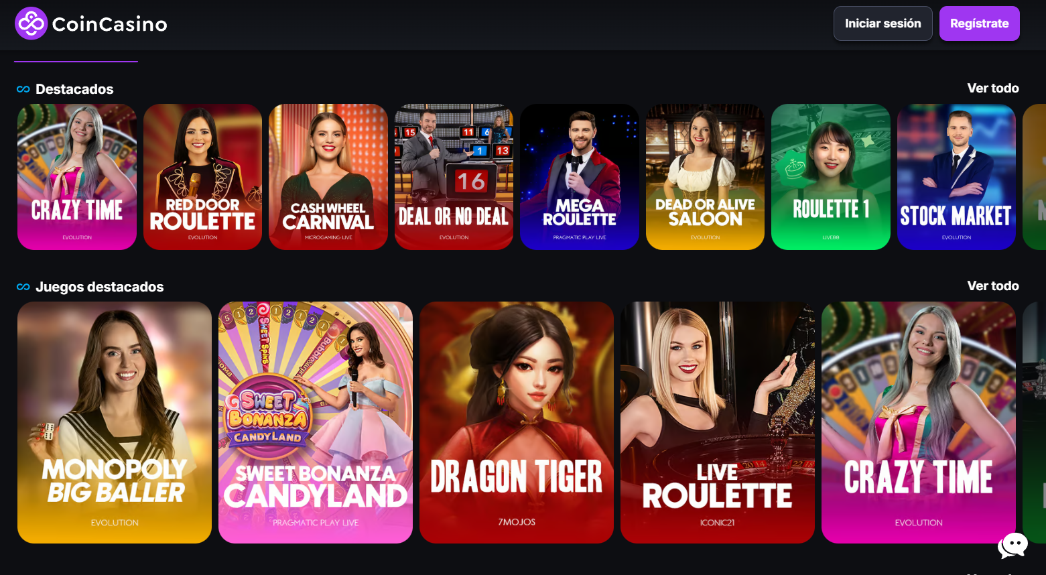Launch Monopoly Big Baller game
Image resolution: width=1046 pixels, height=575 pixels.
115,422
